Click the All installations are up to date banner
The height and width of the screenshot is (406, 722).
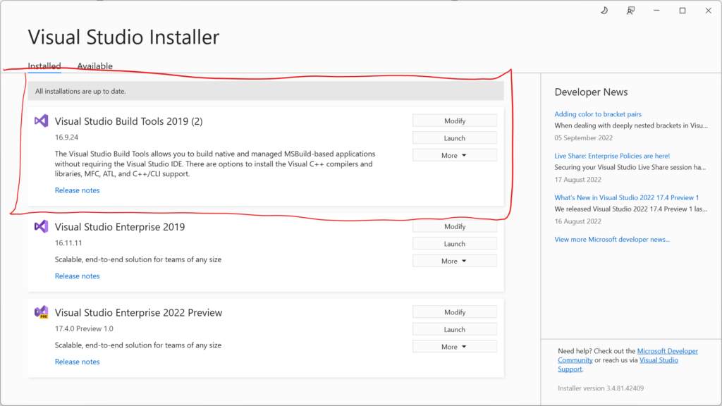click(266, 91)
